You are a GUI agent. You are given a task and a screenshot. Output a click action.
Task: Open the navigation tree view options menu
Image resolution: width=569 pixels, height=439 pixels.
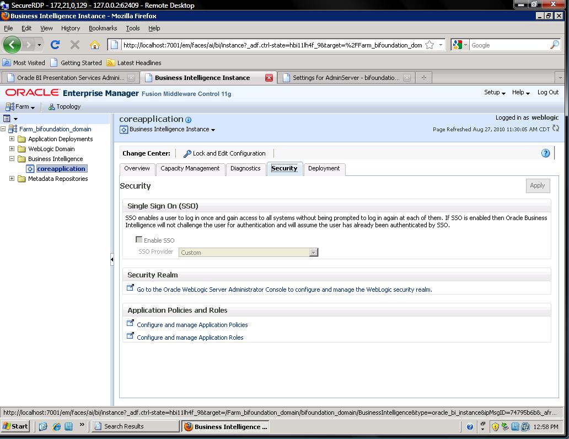click(x=10, y=119)
